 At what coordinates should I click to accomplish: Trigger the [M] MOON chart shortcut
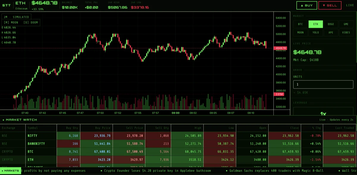(11, 22)
